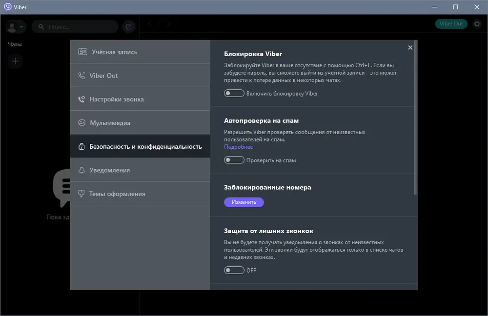This screenshot has height=316, width=488.
Task: Open the profile avatar dropdown
Action: point(15,27)
